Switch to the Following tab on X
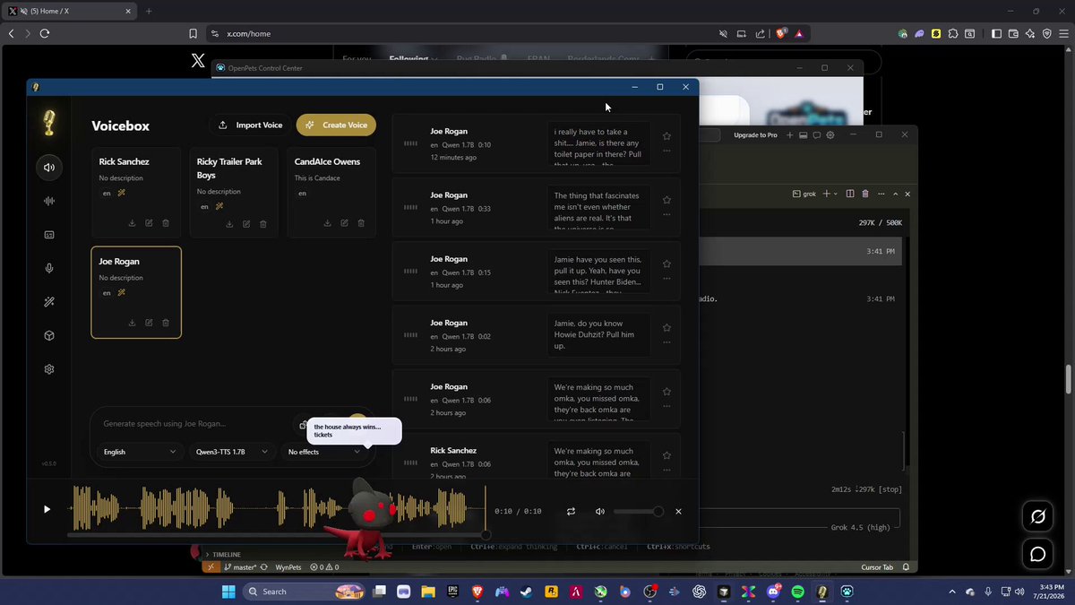This screenshot has width=1075, height=605. click(x=408, y=59)
